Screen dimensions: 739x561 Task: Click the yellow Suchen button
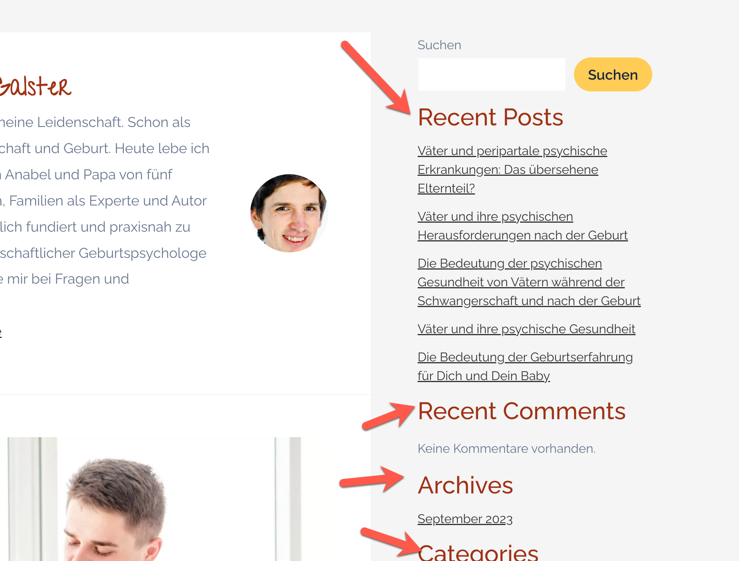click(613, 75)
